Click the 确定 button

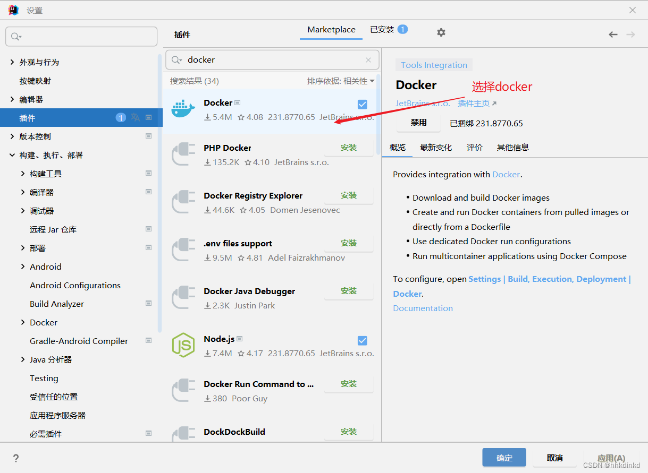504,458
